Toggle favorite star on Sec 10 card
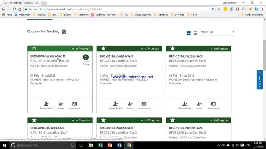 34,48
